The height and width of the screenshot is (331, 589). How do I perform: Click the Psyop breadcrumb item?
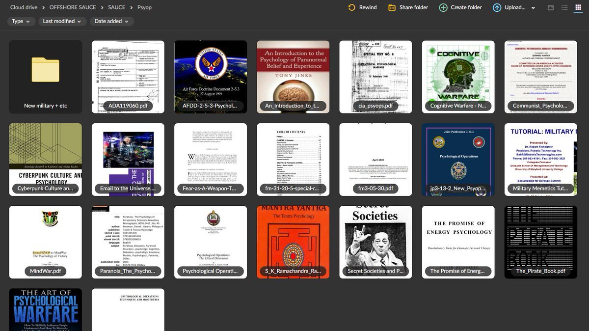[145, 7]
